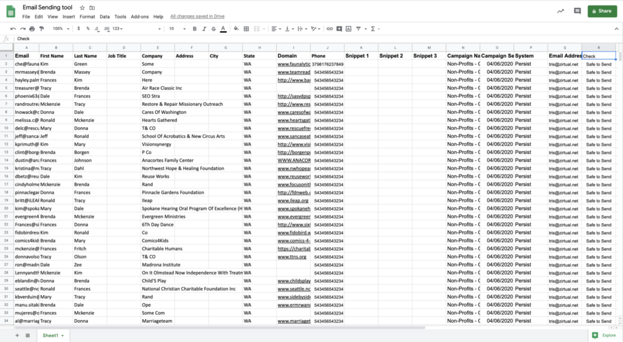The height and width of the screenshot is (342, 623).
Task: Click All changes saved in Drive link
Action: [x=198, y=16]
